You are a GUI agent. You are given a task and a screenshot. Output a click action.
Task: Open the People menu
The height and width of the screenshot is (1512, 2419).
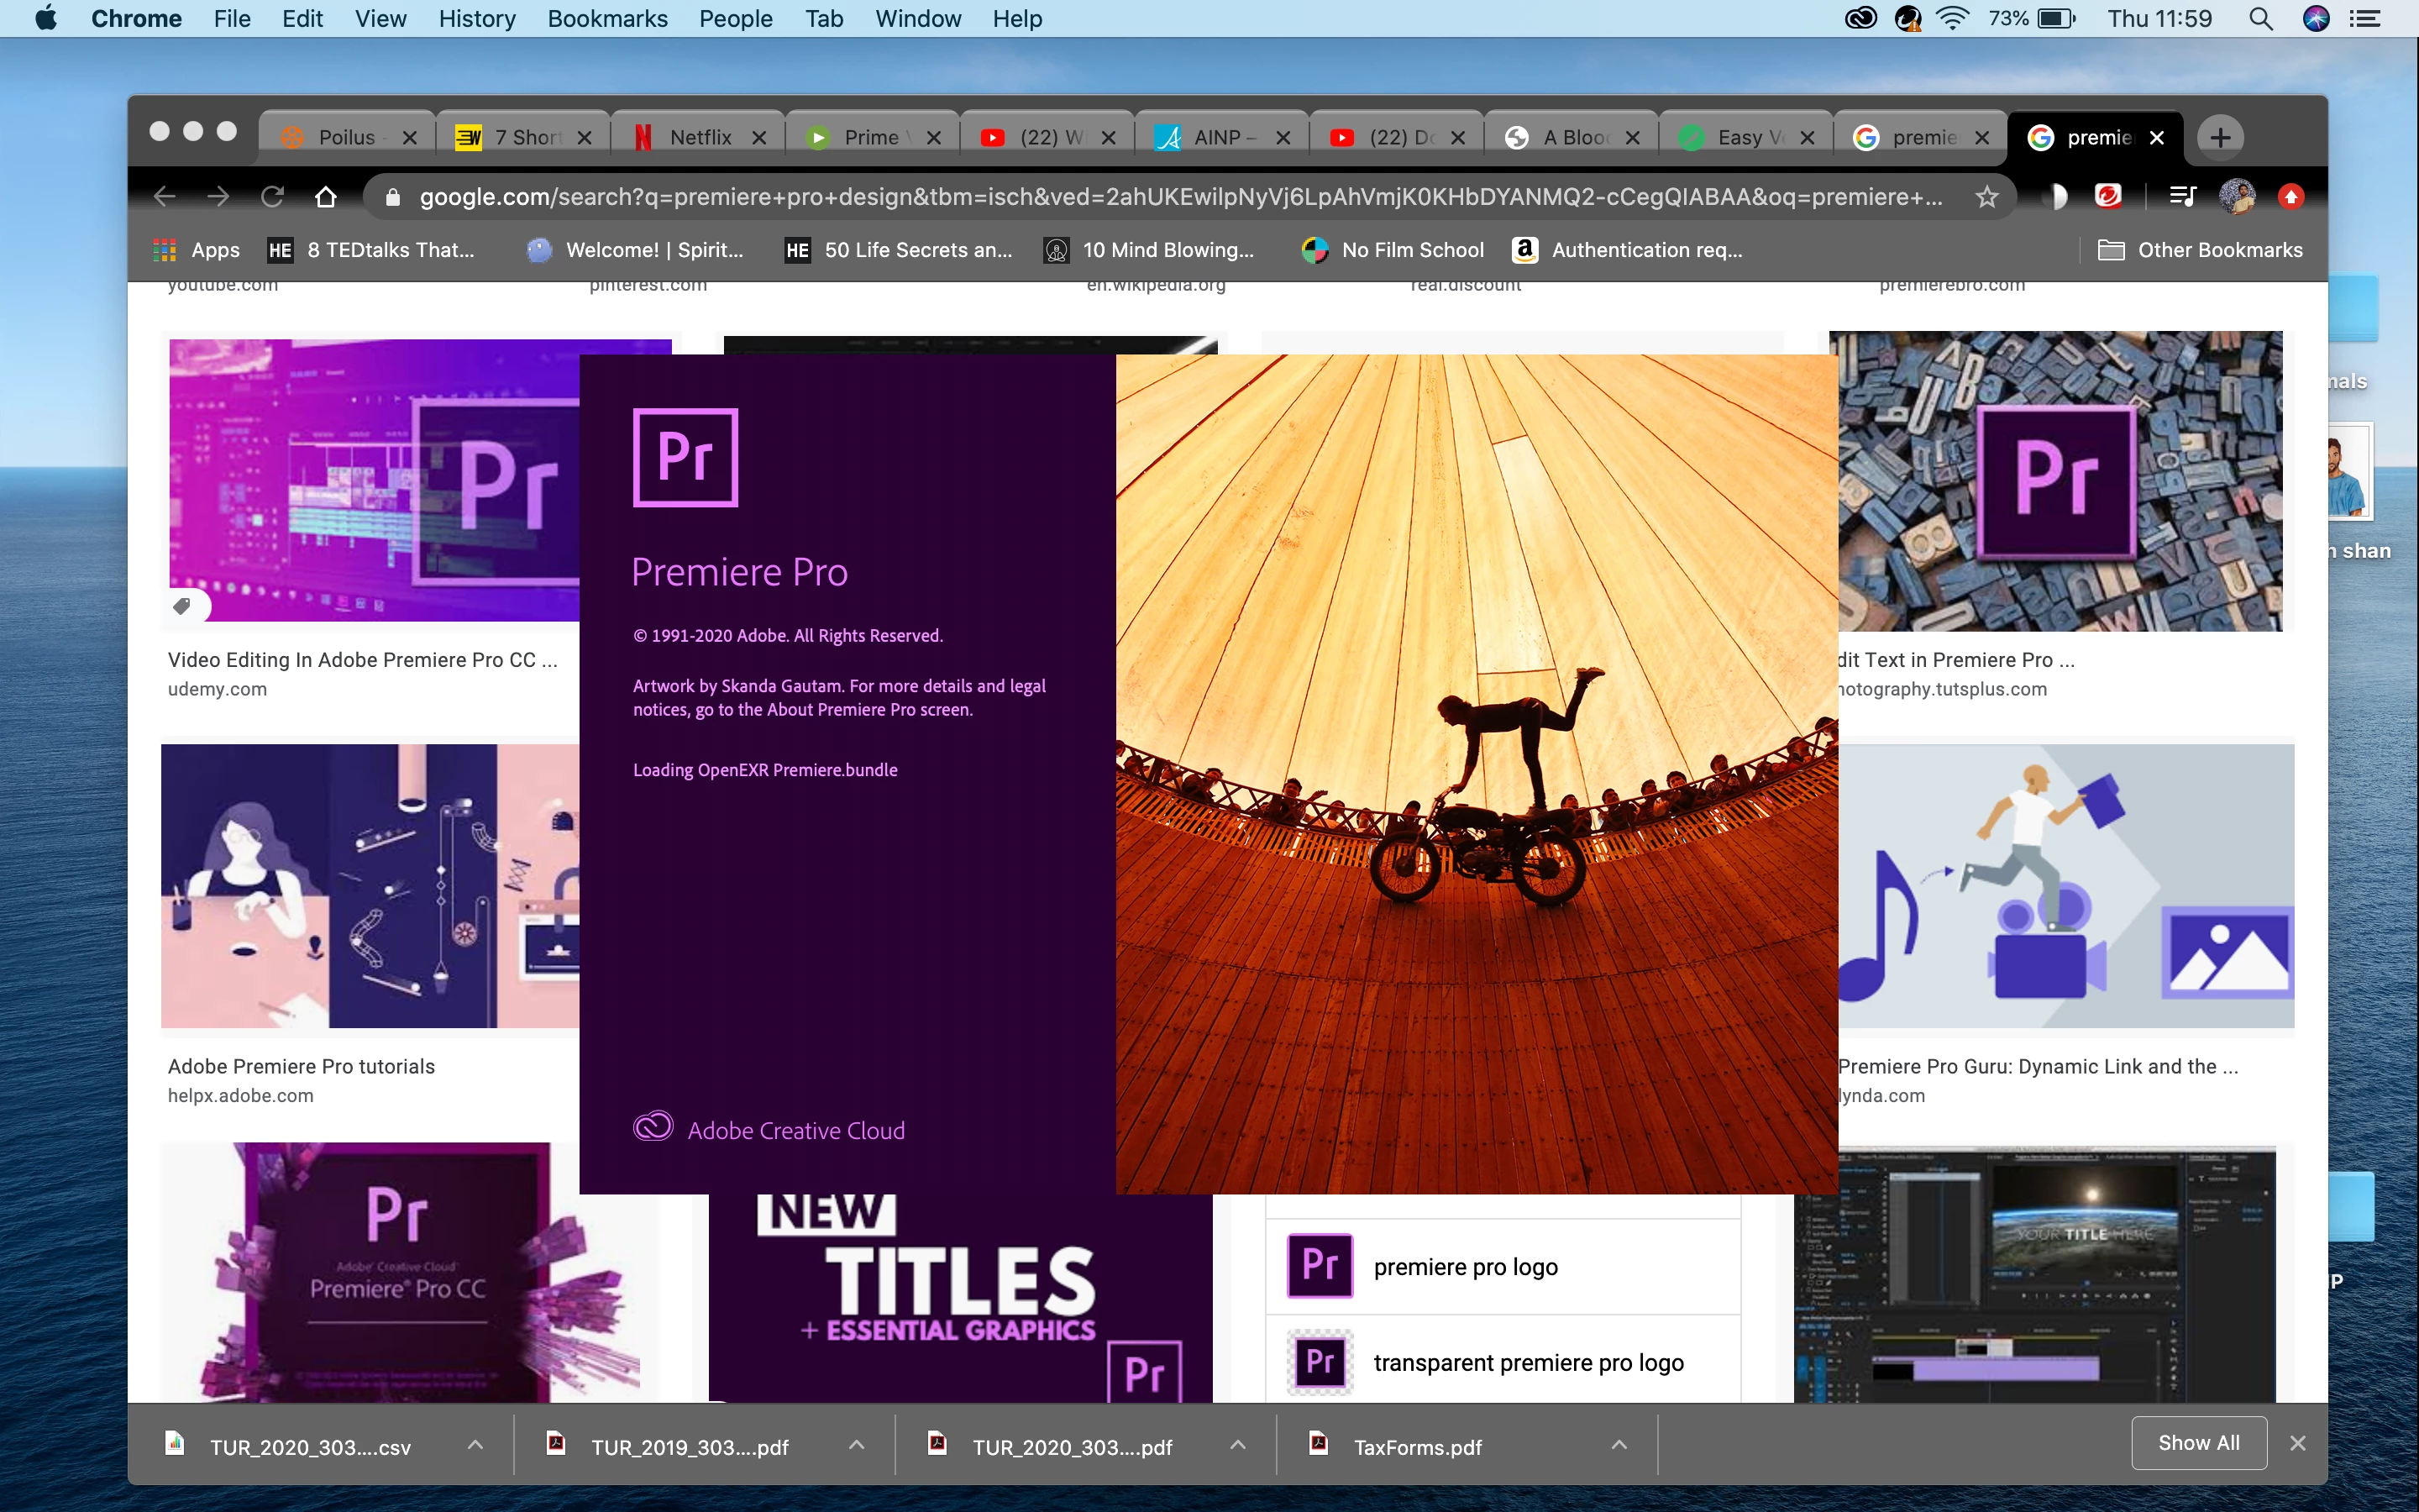736,18
